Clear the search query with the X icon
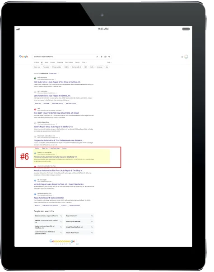Screen dimensions: 214x272 click(x=97, y=57)
